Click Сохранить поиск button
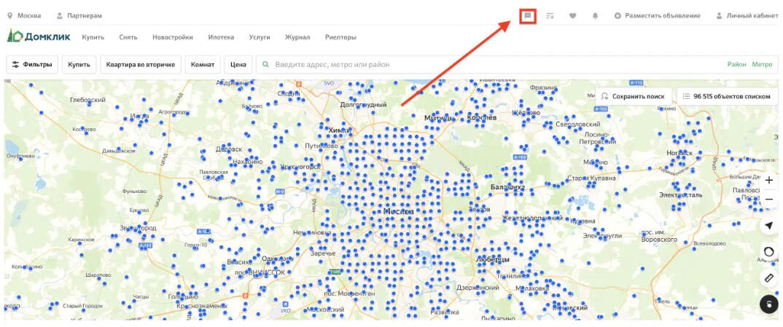 point(633,96)
